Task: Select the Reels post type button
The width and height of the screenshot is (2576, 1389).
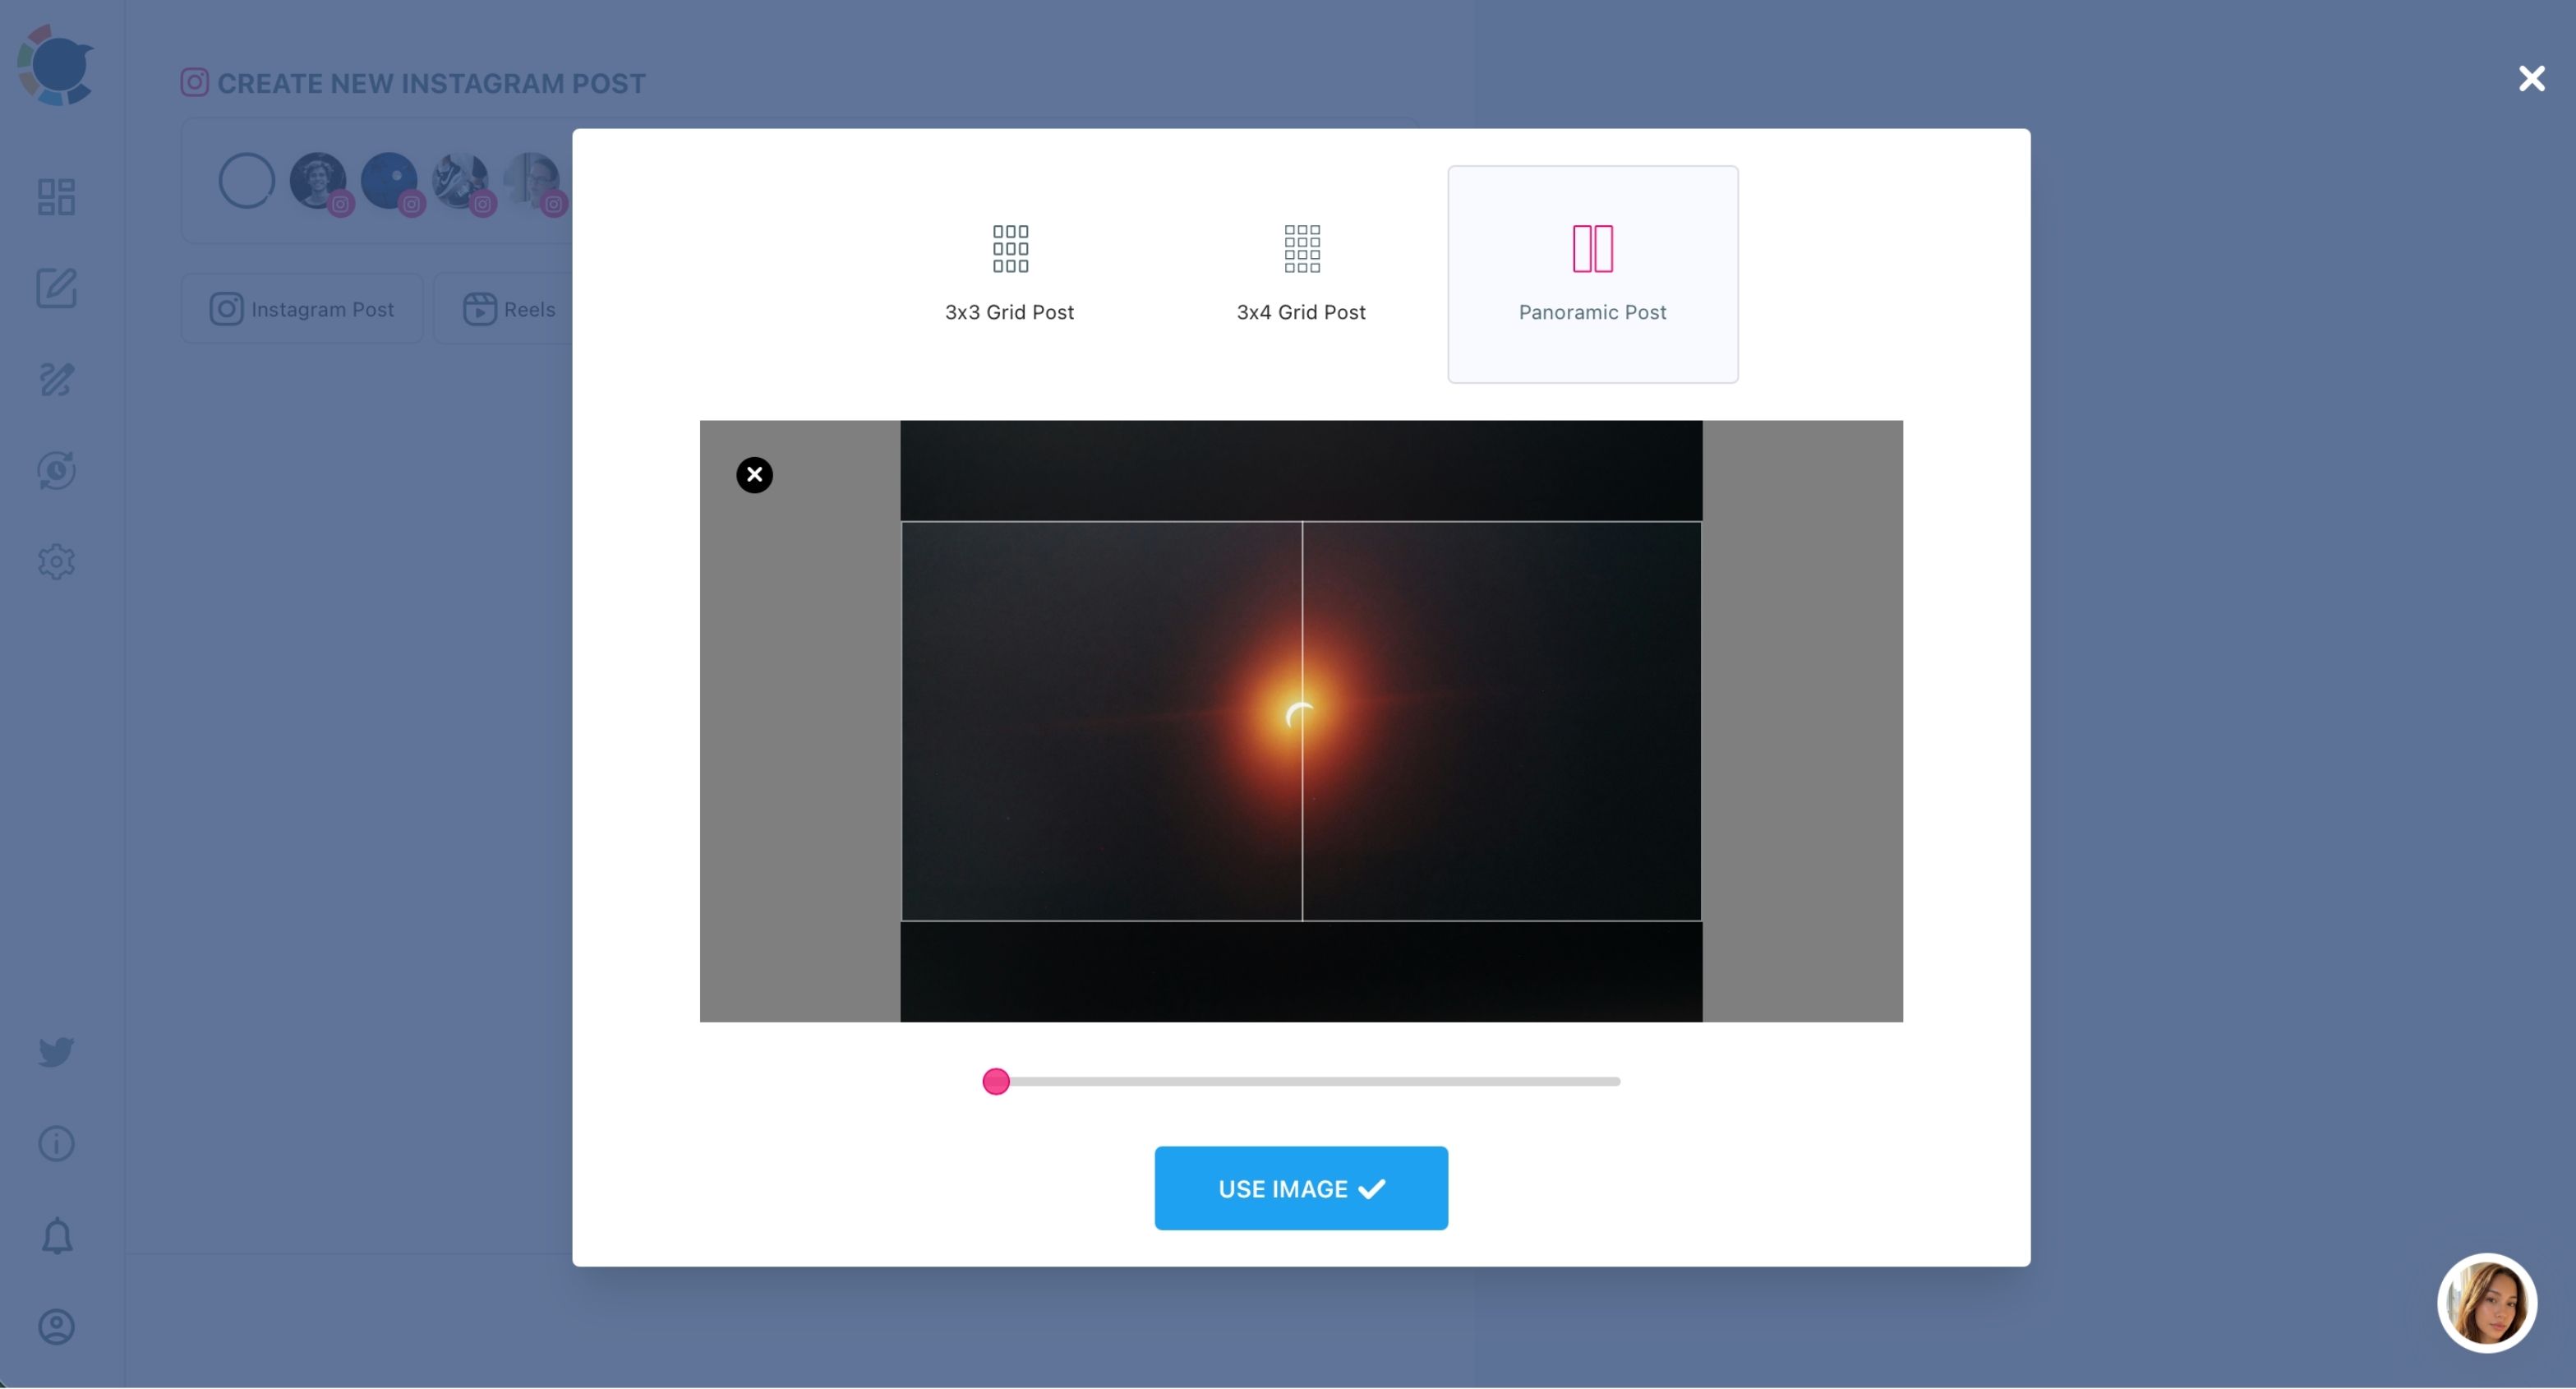Action: [509, 309]
